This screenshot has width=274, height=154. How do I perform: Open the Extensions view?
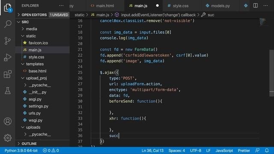[8, 74]
